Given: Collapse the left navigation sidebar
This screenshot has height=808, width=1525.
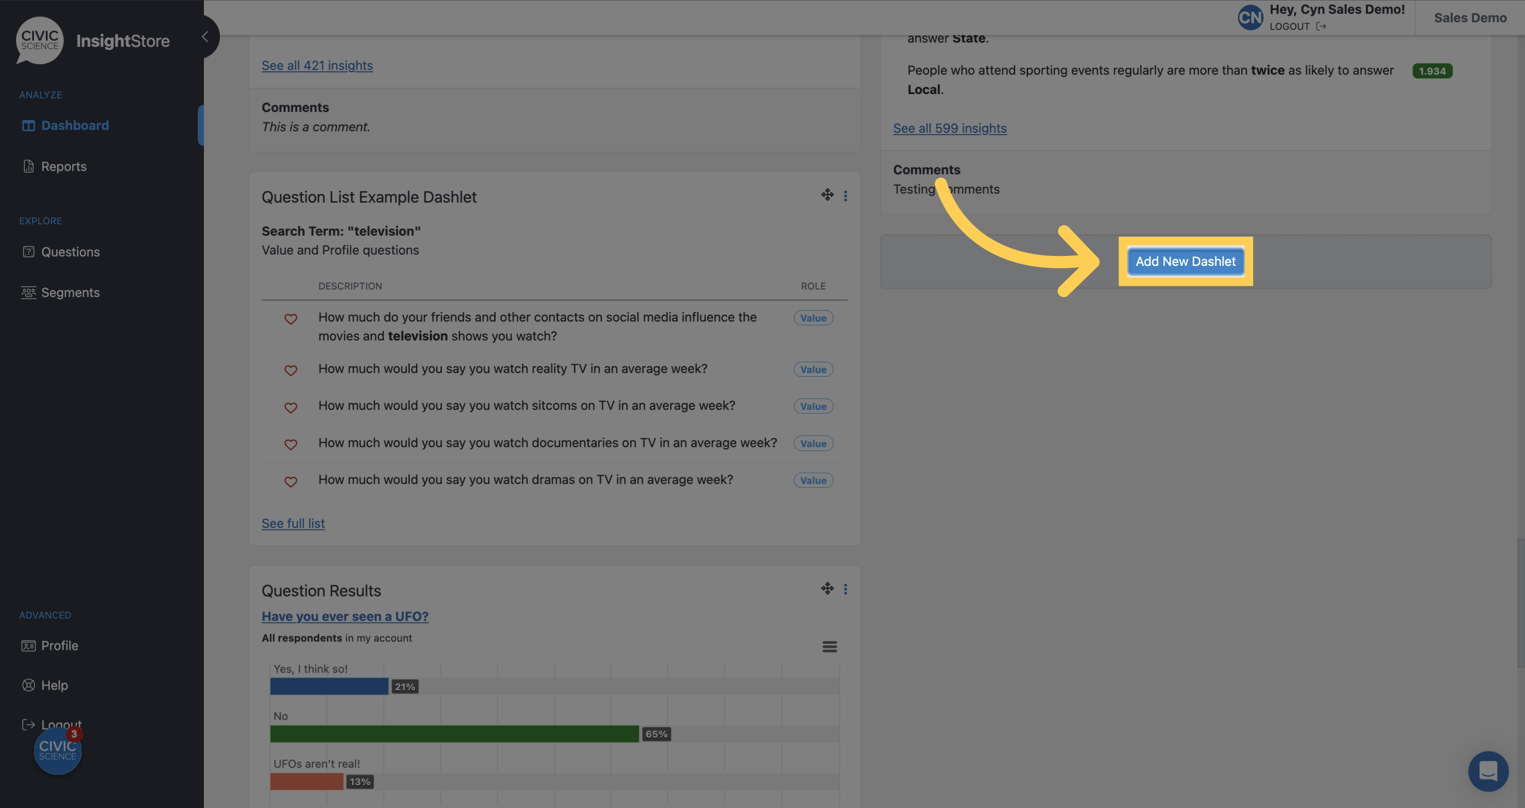Looking at the screenshot, I should [x=205, y=37].
